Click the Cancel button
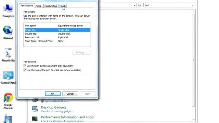 click(x=70, y=94)
